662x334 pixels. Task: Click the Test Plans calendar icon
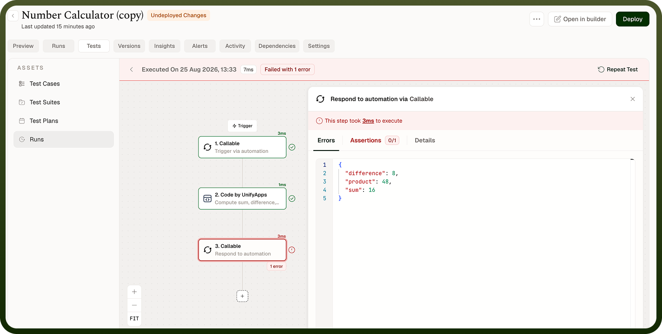(22, 121)
